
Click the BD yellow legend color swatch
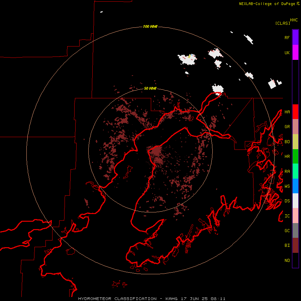tap(295, 142)
